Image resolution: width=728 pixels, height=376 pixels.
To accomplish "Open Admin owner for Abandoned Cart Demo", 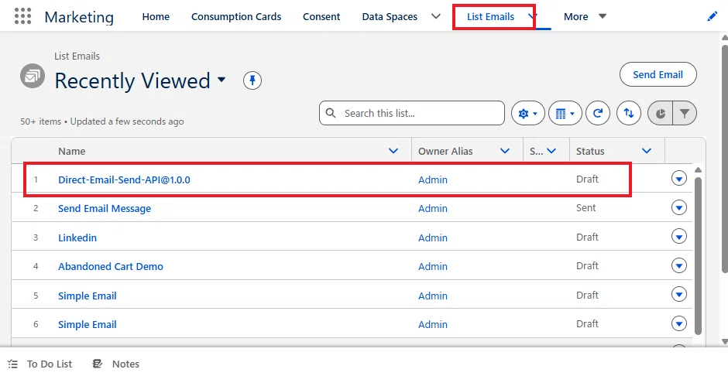I will coord(433,267).
